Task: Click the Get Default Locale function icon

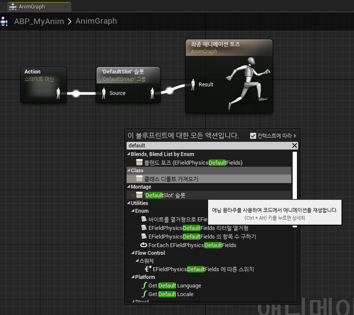Action: [x=144, y=294]
